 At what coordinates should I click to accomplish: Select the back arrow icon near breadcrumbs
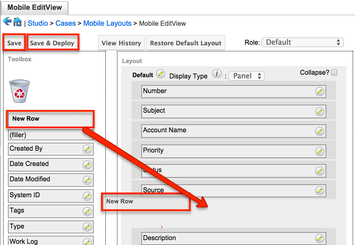point(7,21)
